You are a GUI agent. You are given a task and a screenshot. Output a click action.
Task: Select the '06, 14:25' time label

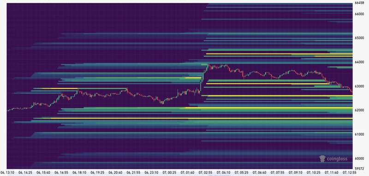(25, 173)
